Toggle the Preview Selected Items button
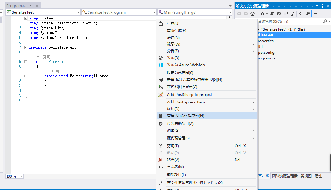The height and width of the screenshot is (190, 331). point(315,14)
